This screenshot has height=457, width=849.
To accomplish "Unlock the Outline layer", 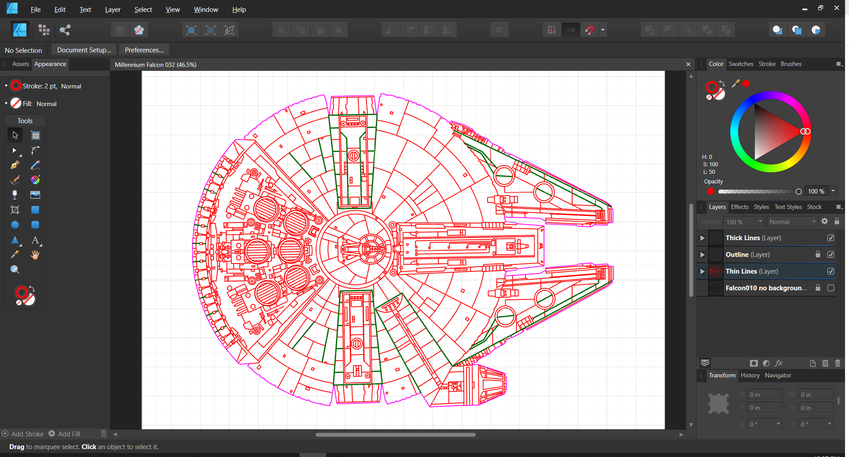I will click(x=818, y=254).
